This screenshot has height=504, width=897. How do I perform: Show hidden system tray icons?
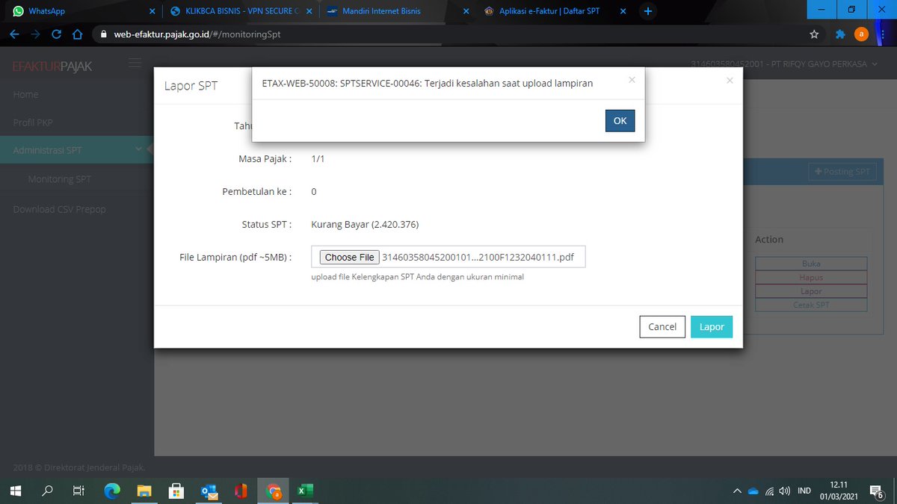[x=737, y=491]
